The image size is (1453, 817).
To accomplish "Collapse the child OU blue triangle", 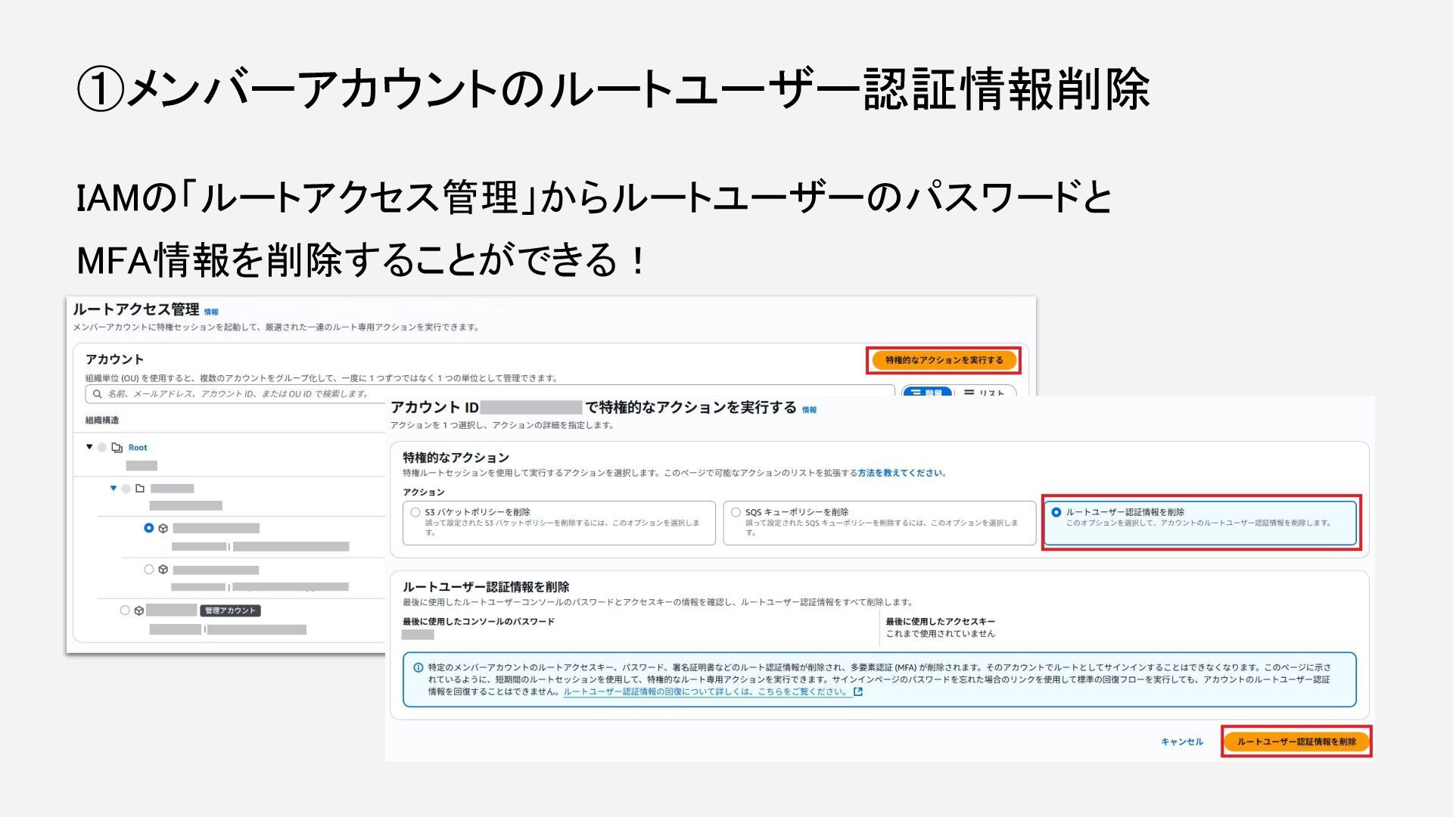I will (114, 488).
